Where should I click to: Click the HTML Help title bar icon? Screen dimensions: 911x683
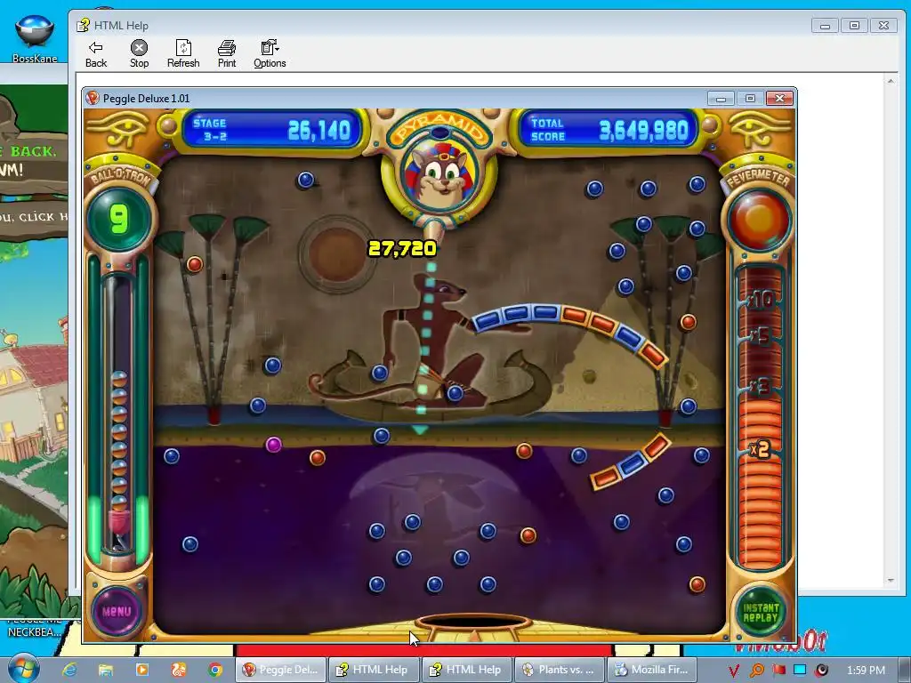[x=83, y=25]
